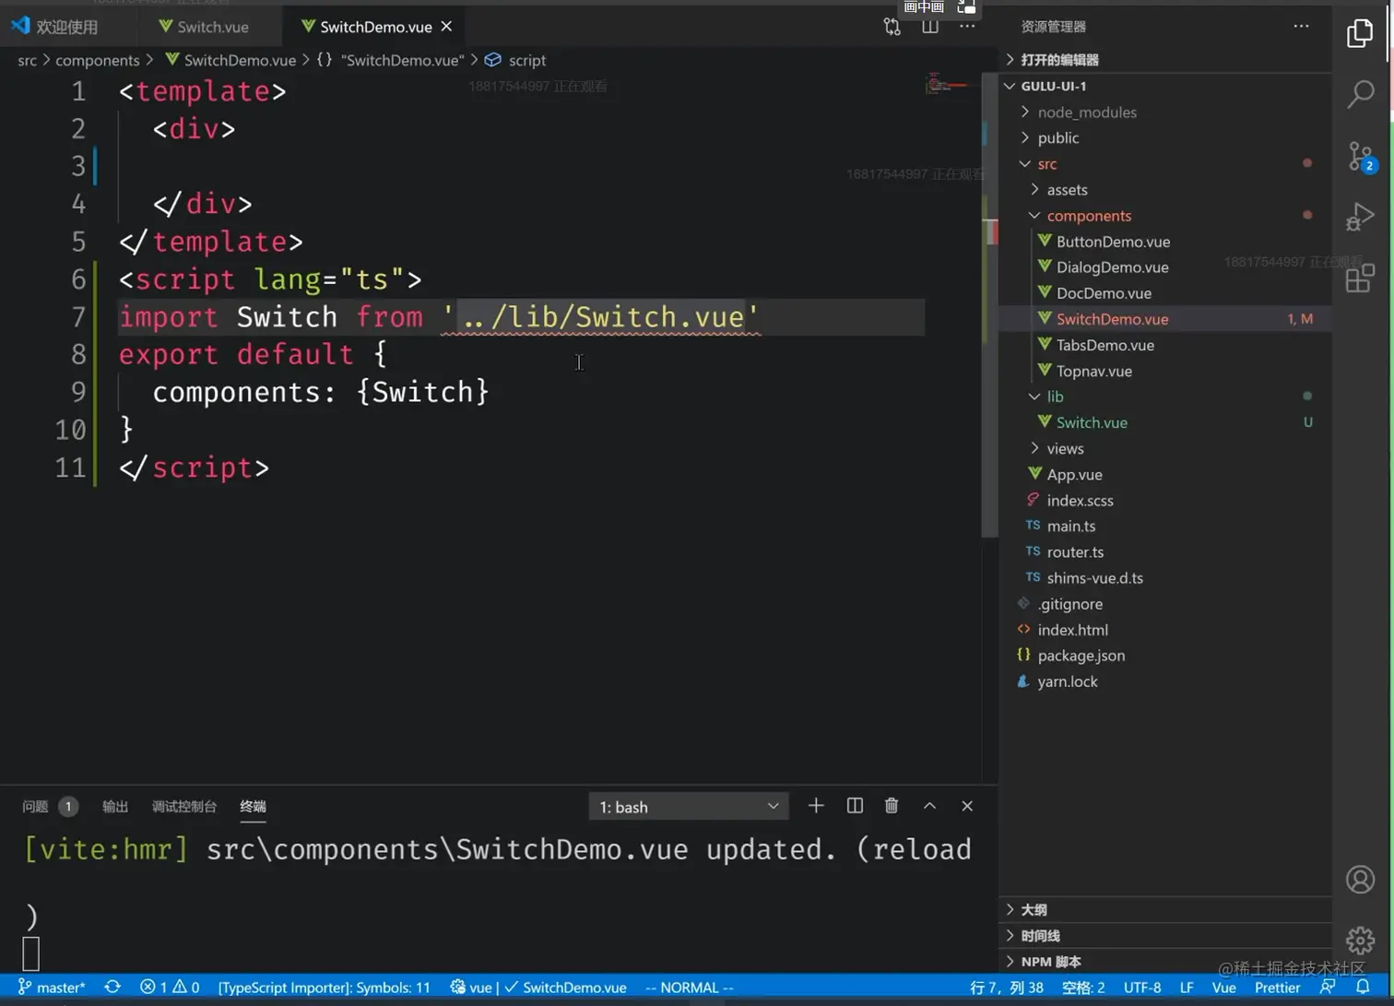Maximize the terminal panel with chevron up
This screenshot has width=1394, height=1006.
[x=929, y=806]
